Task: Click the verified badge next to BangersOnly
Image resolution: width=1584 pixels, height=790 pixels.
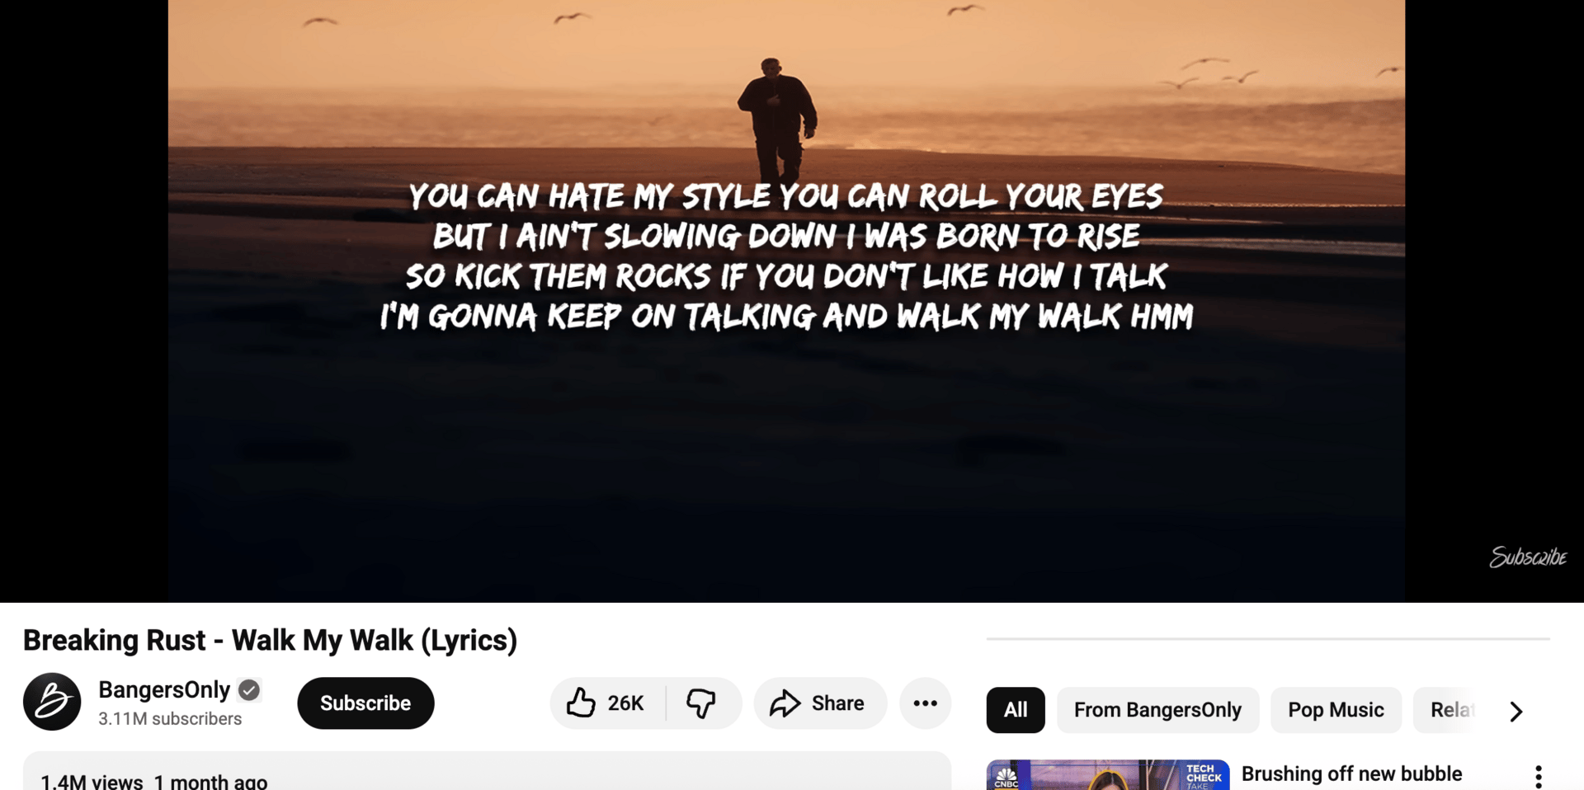Action: coord(249,689)
